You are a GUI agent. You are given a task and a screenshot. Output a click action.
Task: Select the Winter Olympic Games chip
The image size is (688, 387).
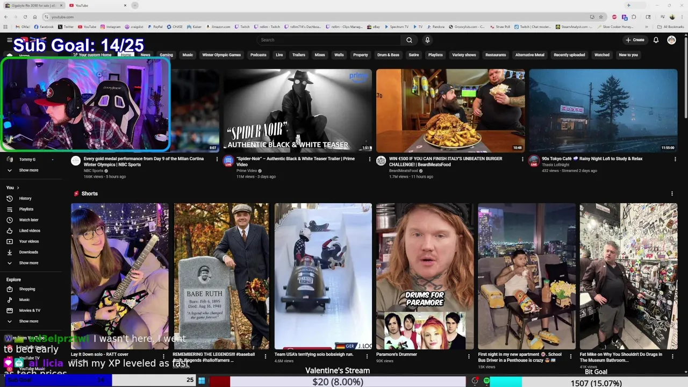(221, 55)
